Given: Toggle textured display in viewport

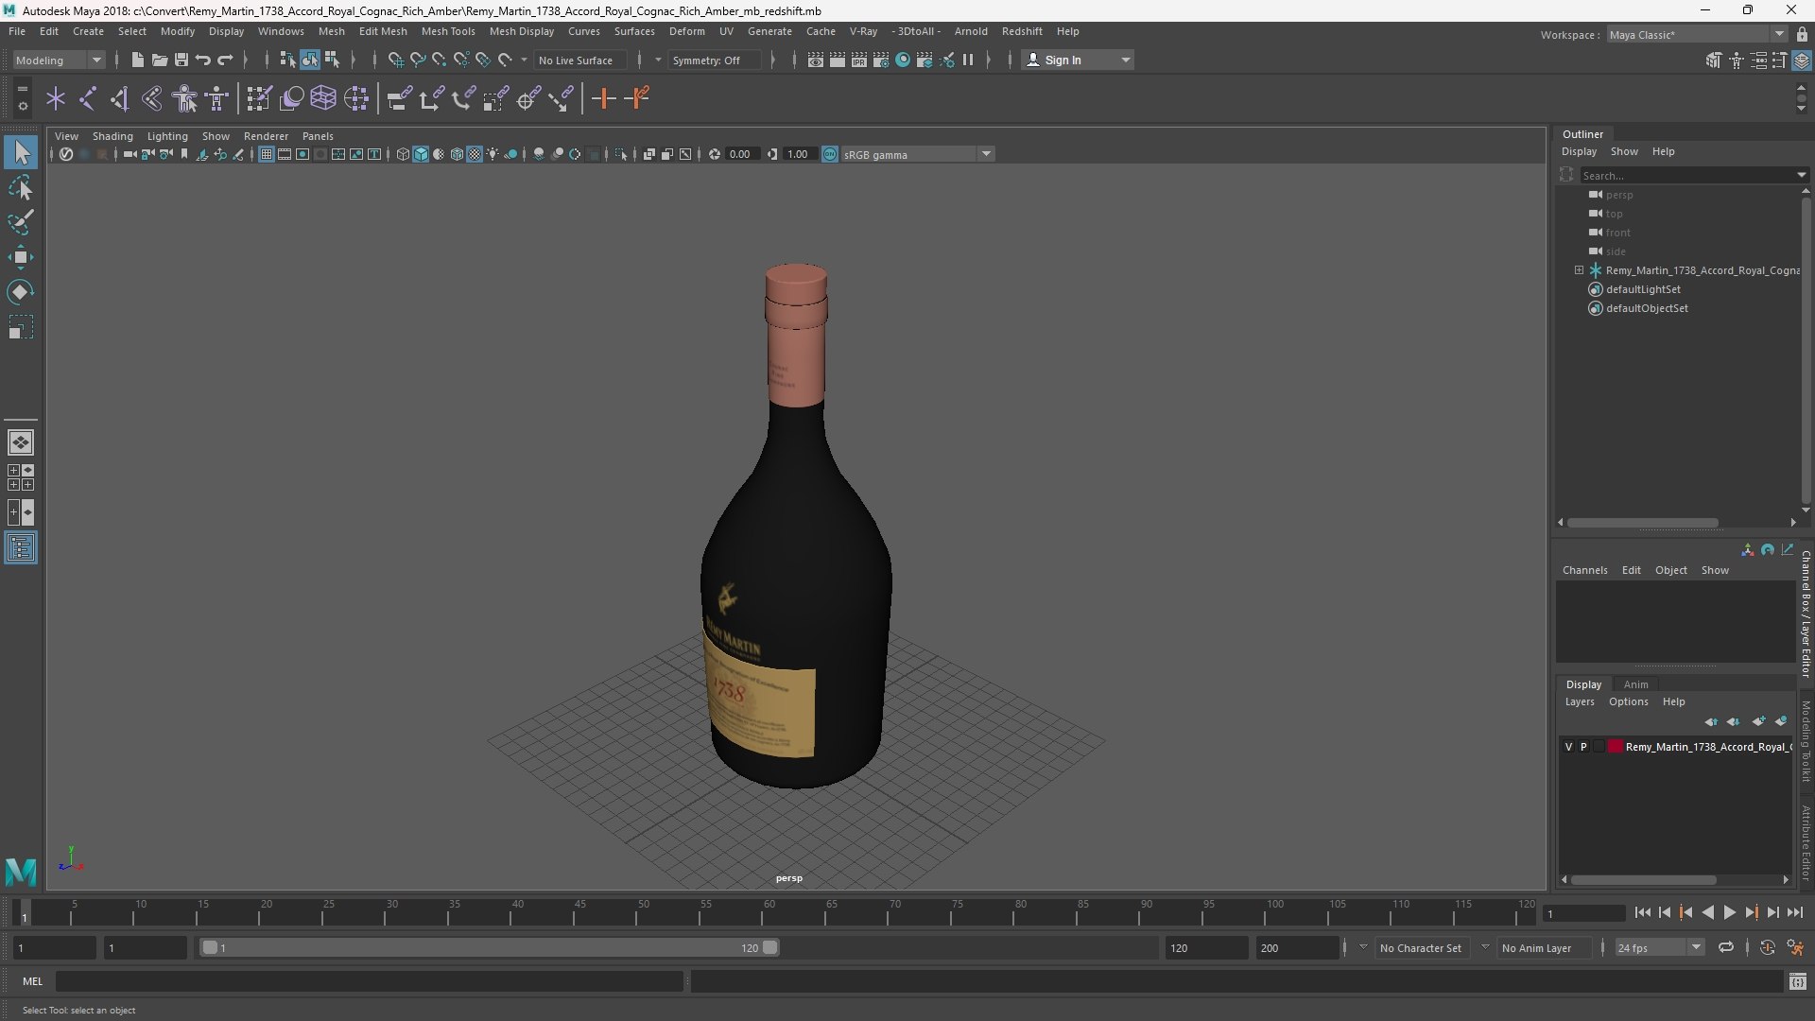Looking at the screenshot, I should pyautogui.click(x=475, y=154).
